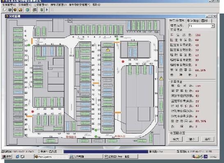The width and height of the screenshot is (224, 163).
Task: Switch to the 车位信息 tab
Action: tap(193, 21)
